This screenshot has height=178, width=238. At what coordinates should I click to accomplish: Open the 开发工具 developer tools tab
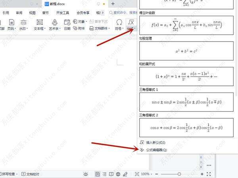click(63, 13)
